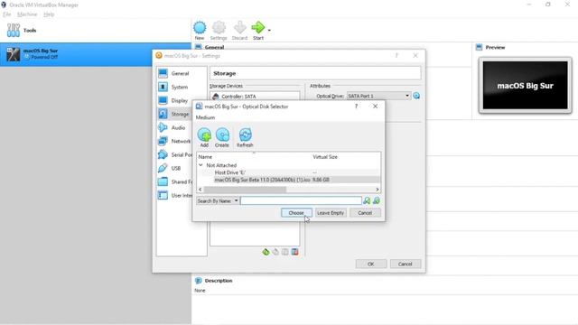Open Shared Folders category in Settings sidebar
The image size is (578, 325).
(x=174, y=181)
